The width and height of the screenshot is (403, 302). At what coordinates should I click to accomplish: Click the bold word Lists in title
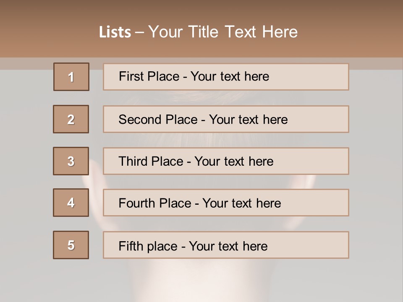[x=115, y=32]
